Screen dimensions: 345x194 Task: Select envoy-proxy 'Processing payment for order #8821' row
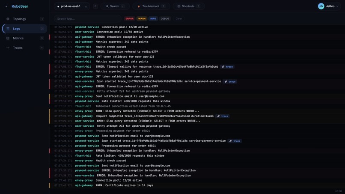pyautogui.click(x=197, y=131)
